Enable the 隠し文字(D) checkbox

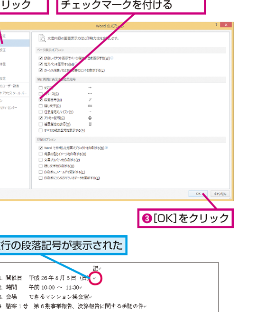(x=41, y=106)
